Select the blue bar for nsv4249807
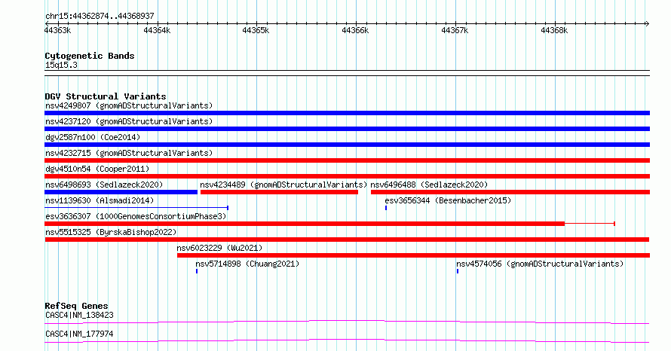 (347, 113)
